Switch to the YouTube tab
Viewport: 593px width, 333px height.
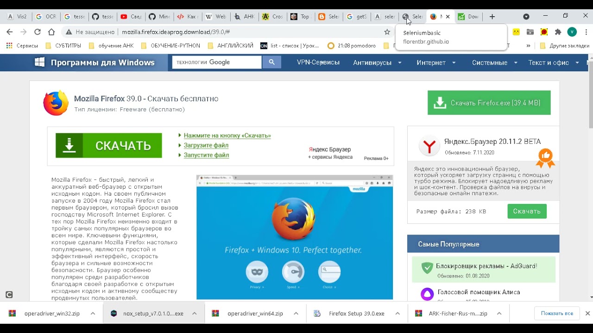pyautogui.click(x=131, y=17)
